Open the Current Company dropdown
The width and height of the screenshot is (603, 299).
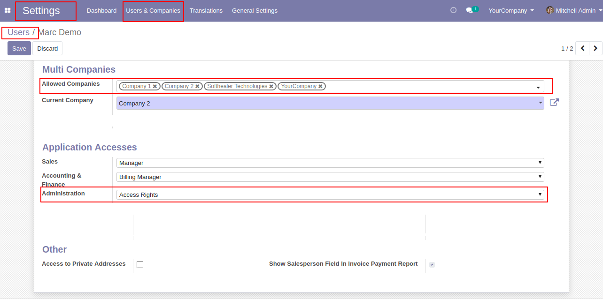[330, 103]
